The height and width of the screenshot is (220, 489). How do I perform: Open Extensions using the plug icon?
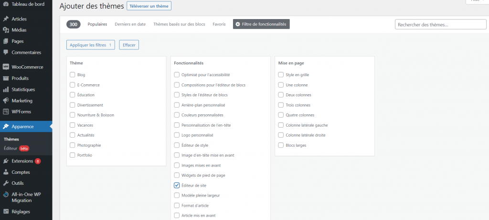pos(6,161)
